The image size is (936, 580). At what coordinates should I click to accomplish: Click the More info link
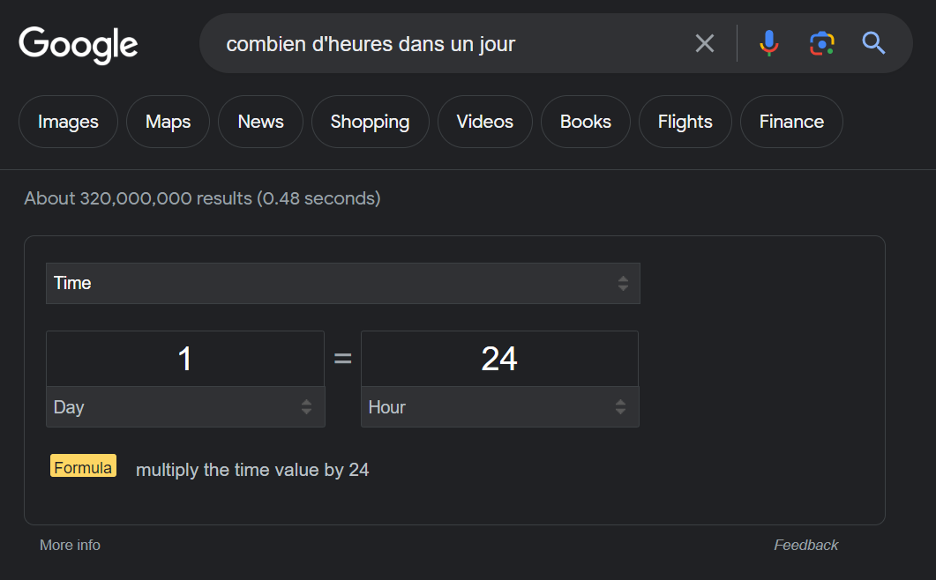(x=70, y=545)
